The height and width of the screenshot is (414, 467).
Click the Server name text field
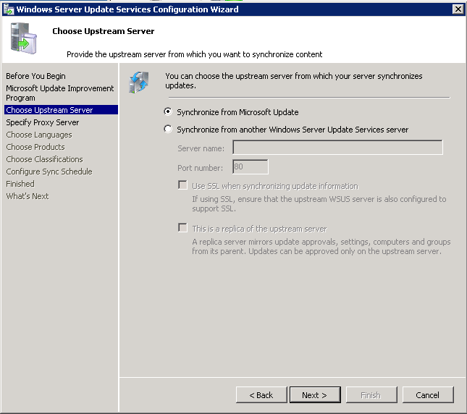(337, 148)
